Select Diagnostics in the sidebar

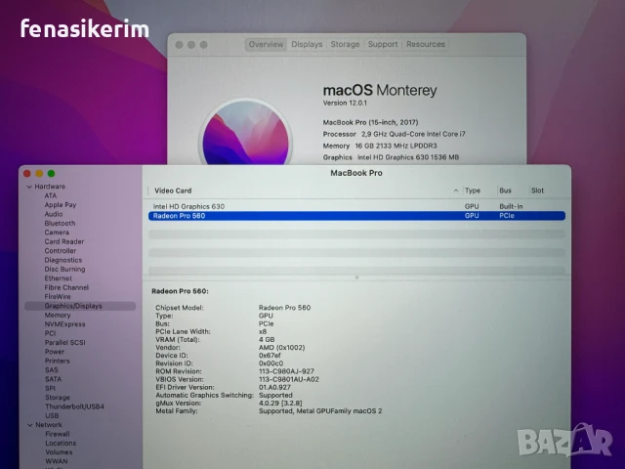pyautogui.click(x=62, y=260)
